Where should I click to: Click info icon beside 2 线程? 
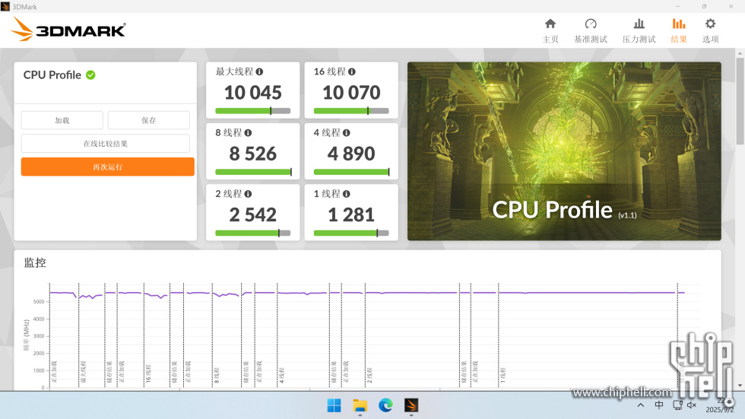[248, 194]
